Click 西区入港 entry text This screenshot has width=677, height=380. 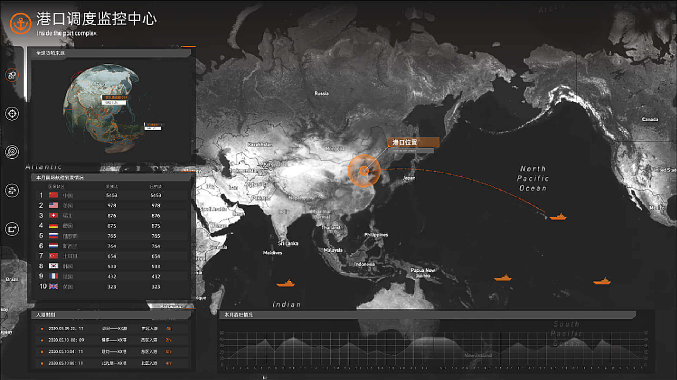[149, 340]
